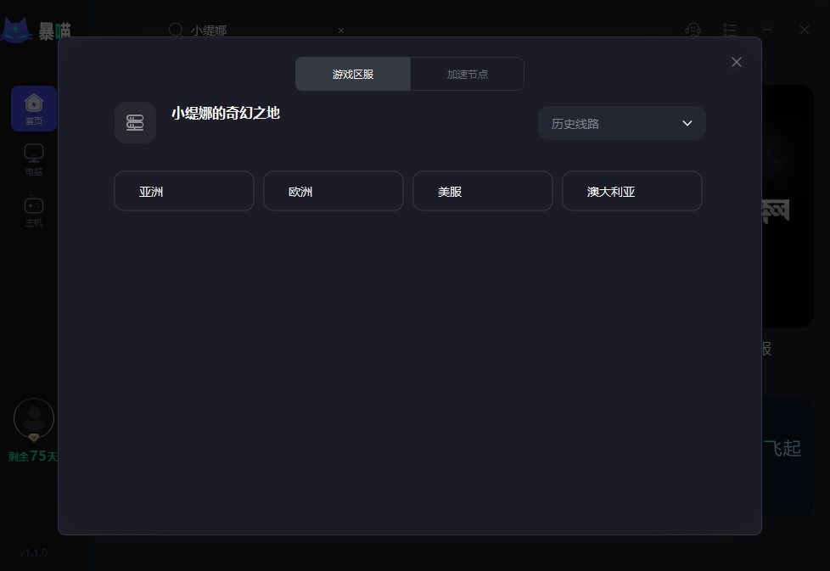Switch to the 游戏区服 tab
The width and height of the screenshot is (830, 571).
pos(352,74)
